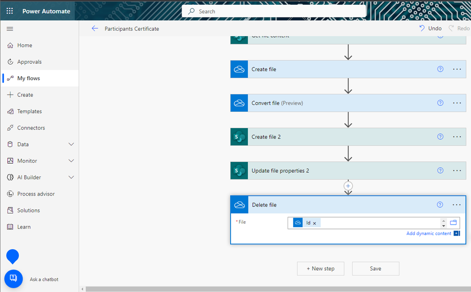
Task: Open the Ask a chatbot bubble icon
Action: (14, 279)
